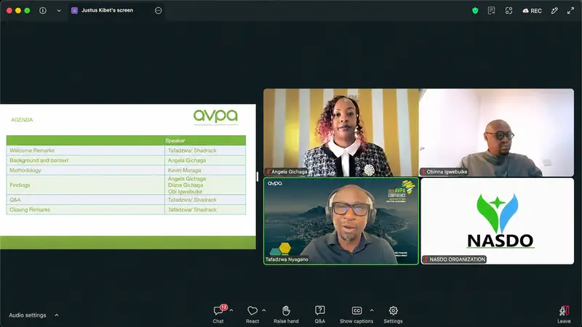
Task: Click the AGENDA heading on the slide
Action: pyautogui.click(x=22, y=120)
